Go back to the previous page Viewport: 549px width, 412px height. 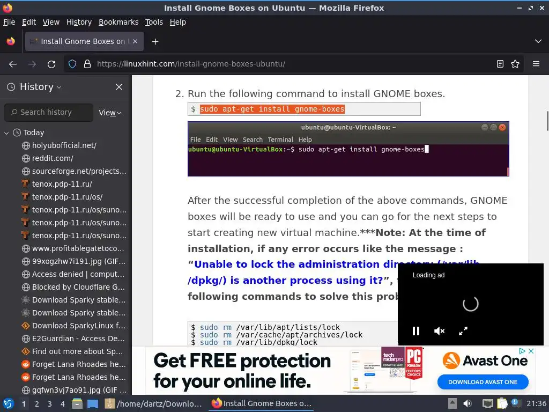(13, 64)
